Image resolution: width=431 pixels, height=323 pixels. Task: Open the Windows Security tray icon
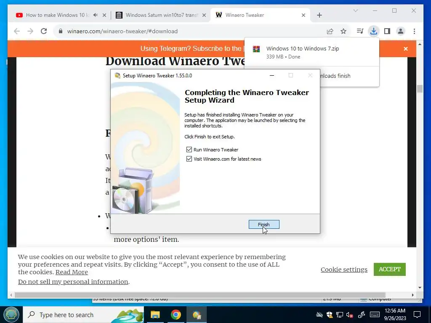point(329,315)
